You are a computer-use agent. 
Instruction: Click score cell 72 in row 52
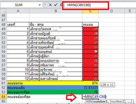[90, 42]
